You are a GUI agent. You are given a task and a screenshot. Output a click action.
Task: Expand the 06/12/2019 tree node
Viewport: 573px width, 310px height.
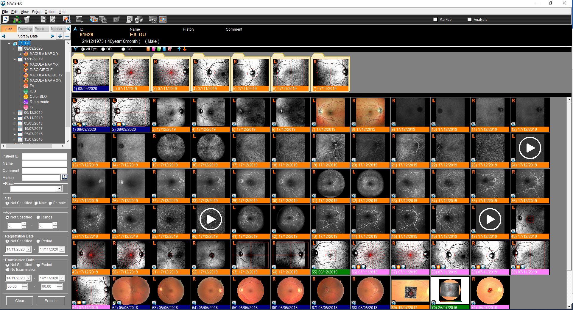coord(15,113)
